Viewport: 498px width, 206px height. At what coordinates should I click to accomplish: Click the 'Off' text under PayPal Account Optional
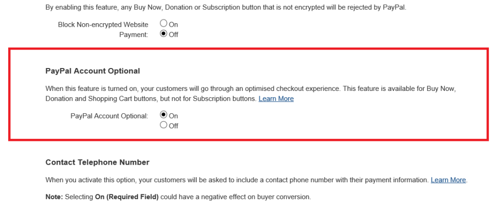tap(174, 126)
